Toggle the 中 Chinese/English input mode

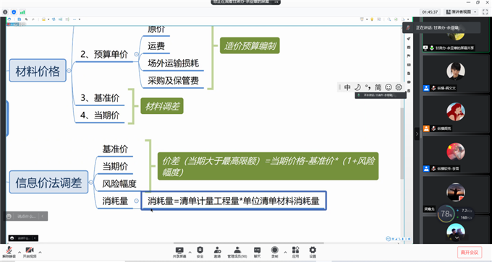click(x=347, y=87)
